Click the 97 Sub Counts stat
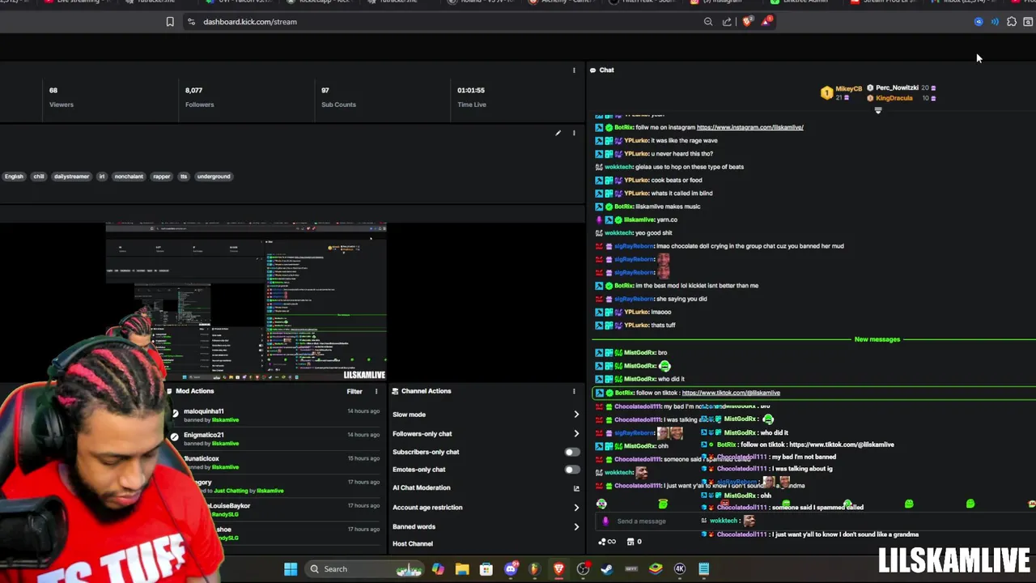The height and width of the screenshot is (583, 1036). click(338, 97)
